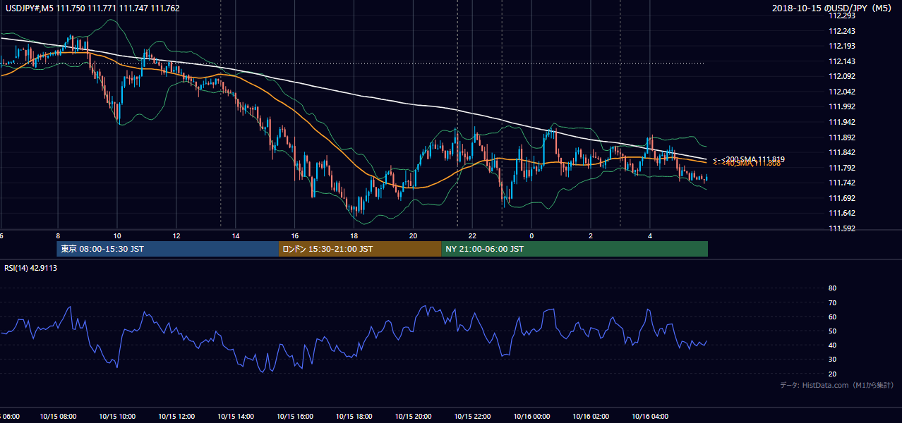The width and height of the screenshot is (902, 423).
Task: Click price axis label 112.042
Action: (843, 92)
